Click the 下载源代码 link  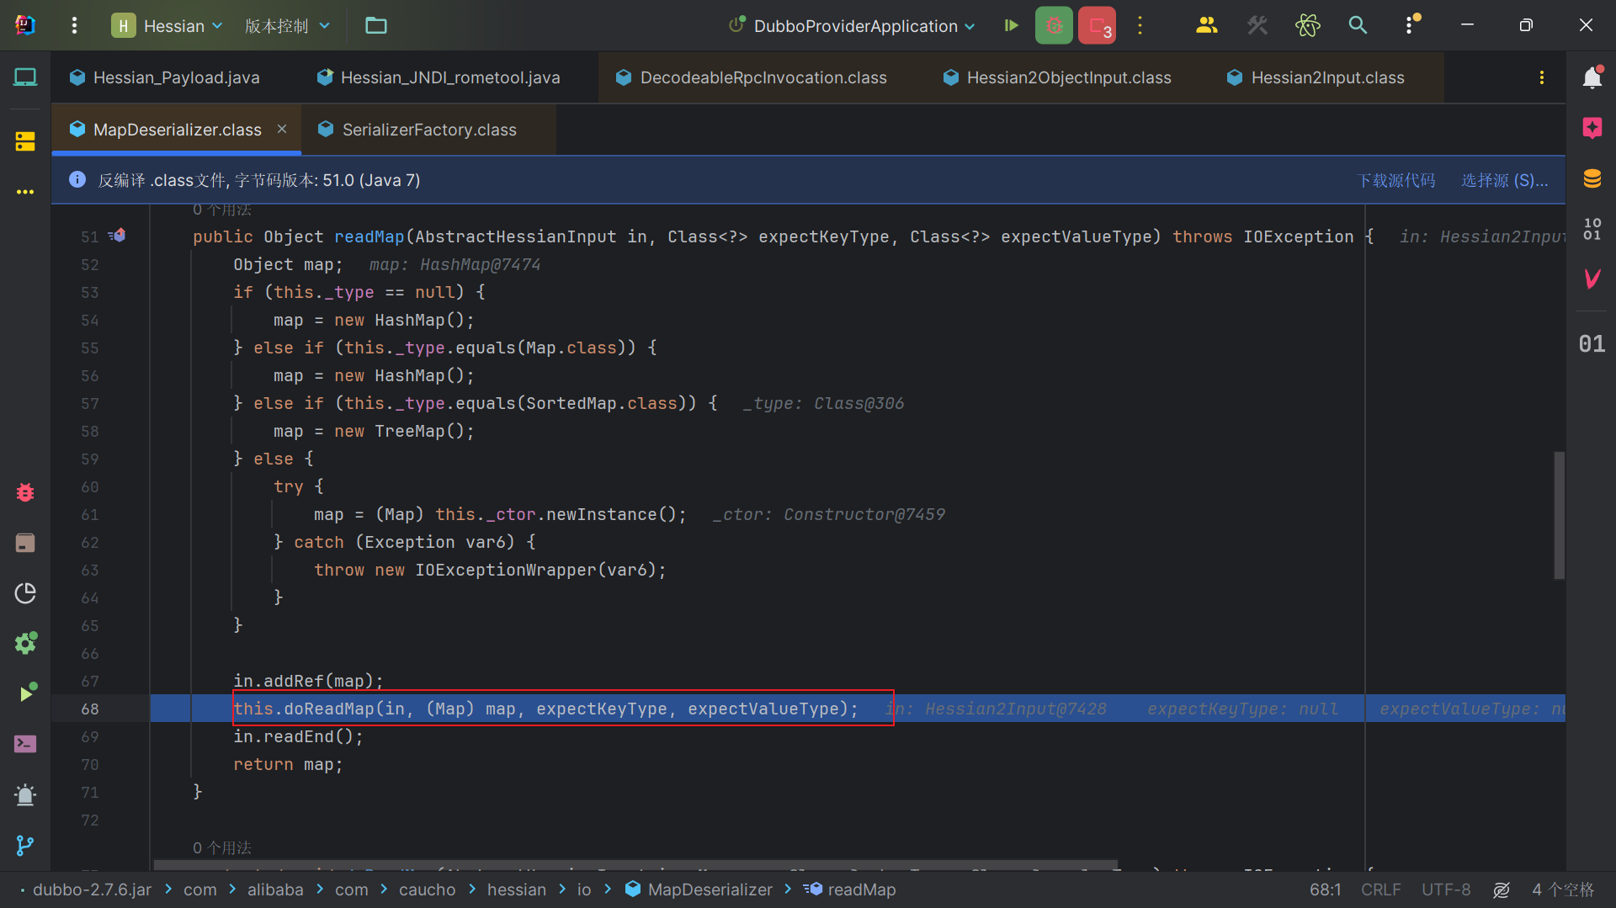click(x=1396, y=180)
